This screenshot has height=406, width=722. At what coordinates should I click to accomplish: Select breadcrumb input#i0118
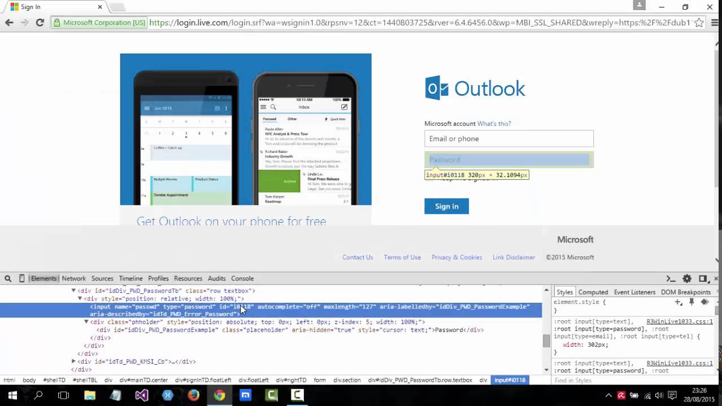tap(510, 380)
